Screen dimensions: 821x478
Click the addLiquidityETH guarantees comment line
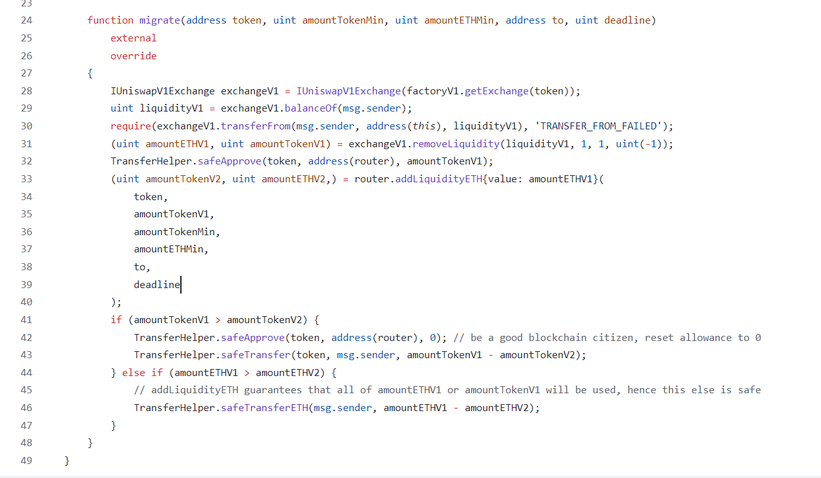(447, 390)
